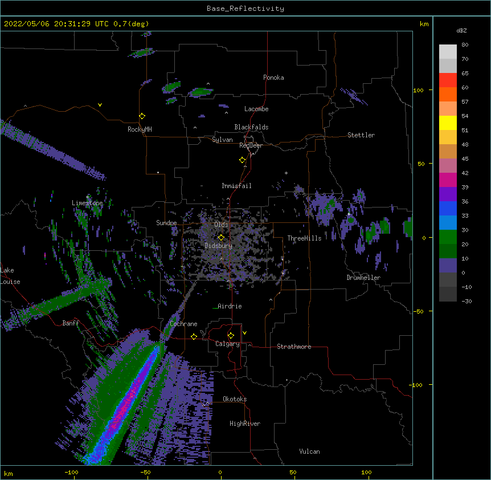This screenshot has width=491, height=480.
Task: Pick the magenta 39-42 dBZ legend swatch
Action: tap(448, 180)
